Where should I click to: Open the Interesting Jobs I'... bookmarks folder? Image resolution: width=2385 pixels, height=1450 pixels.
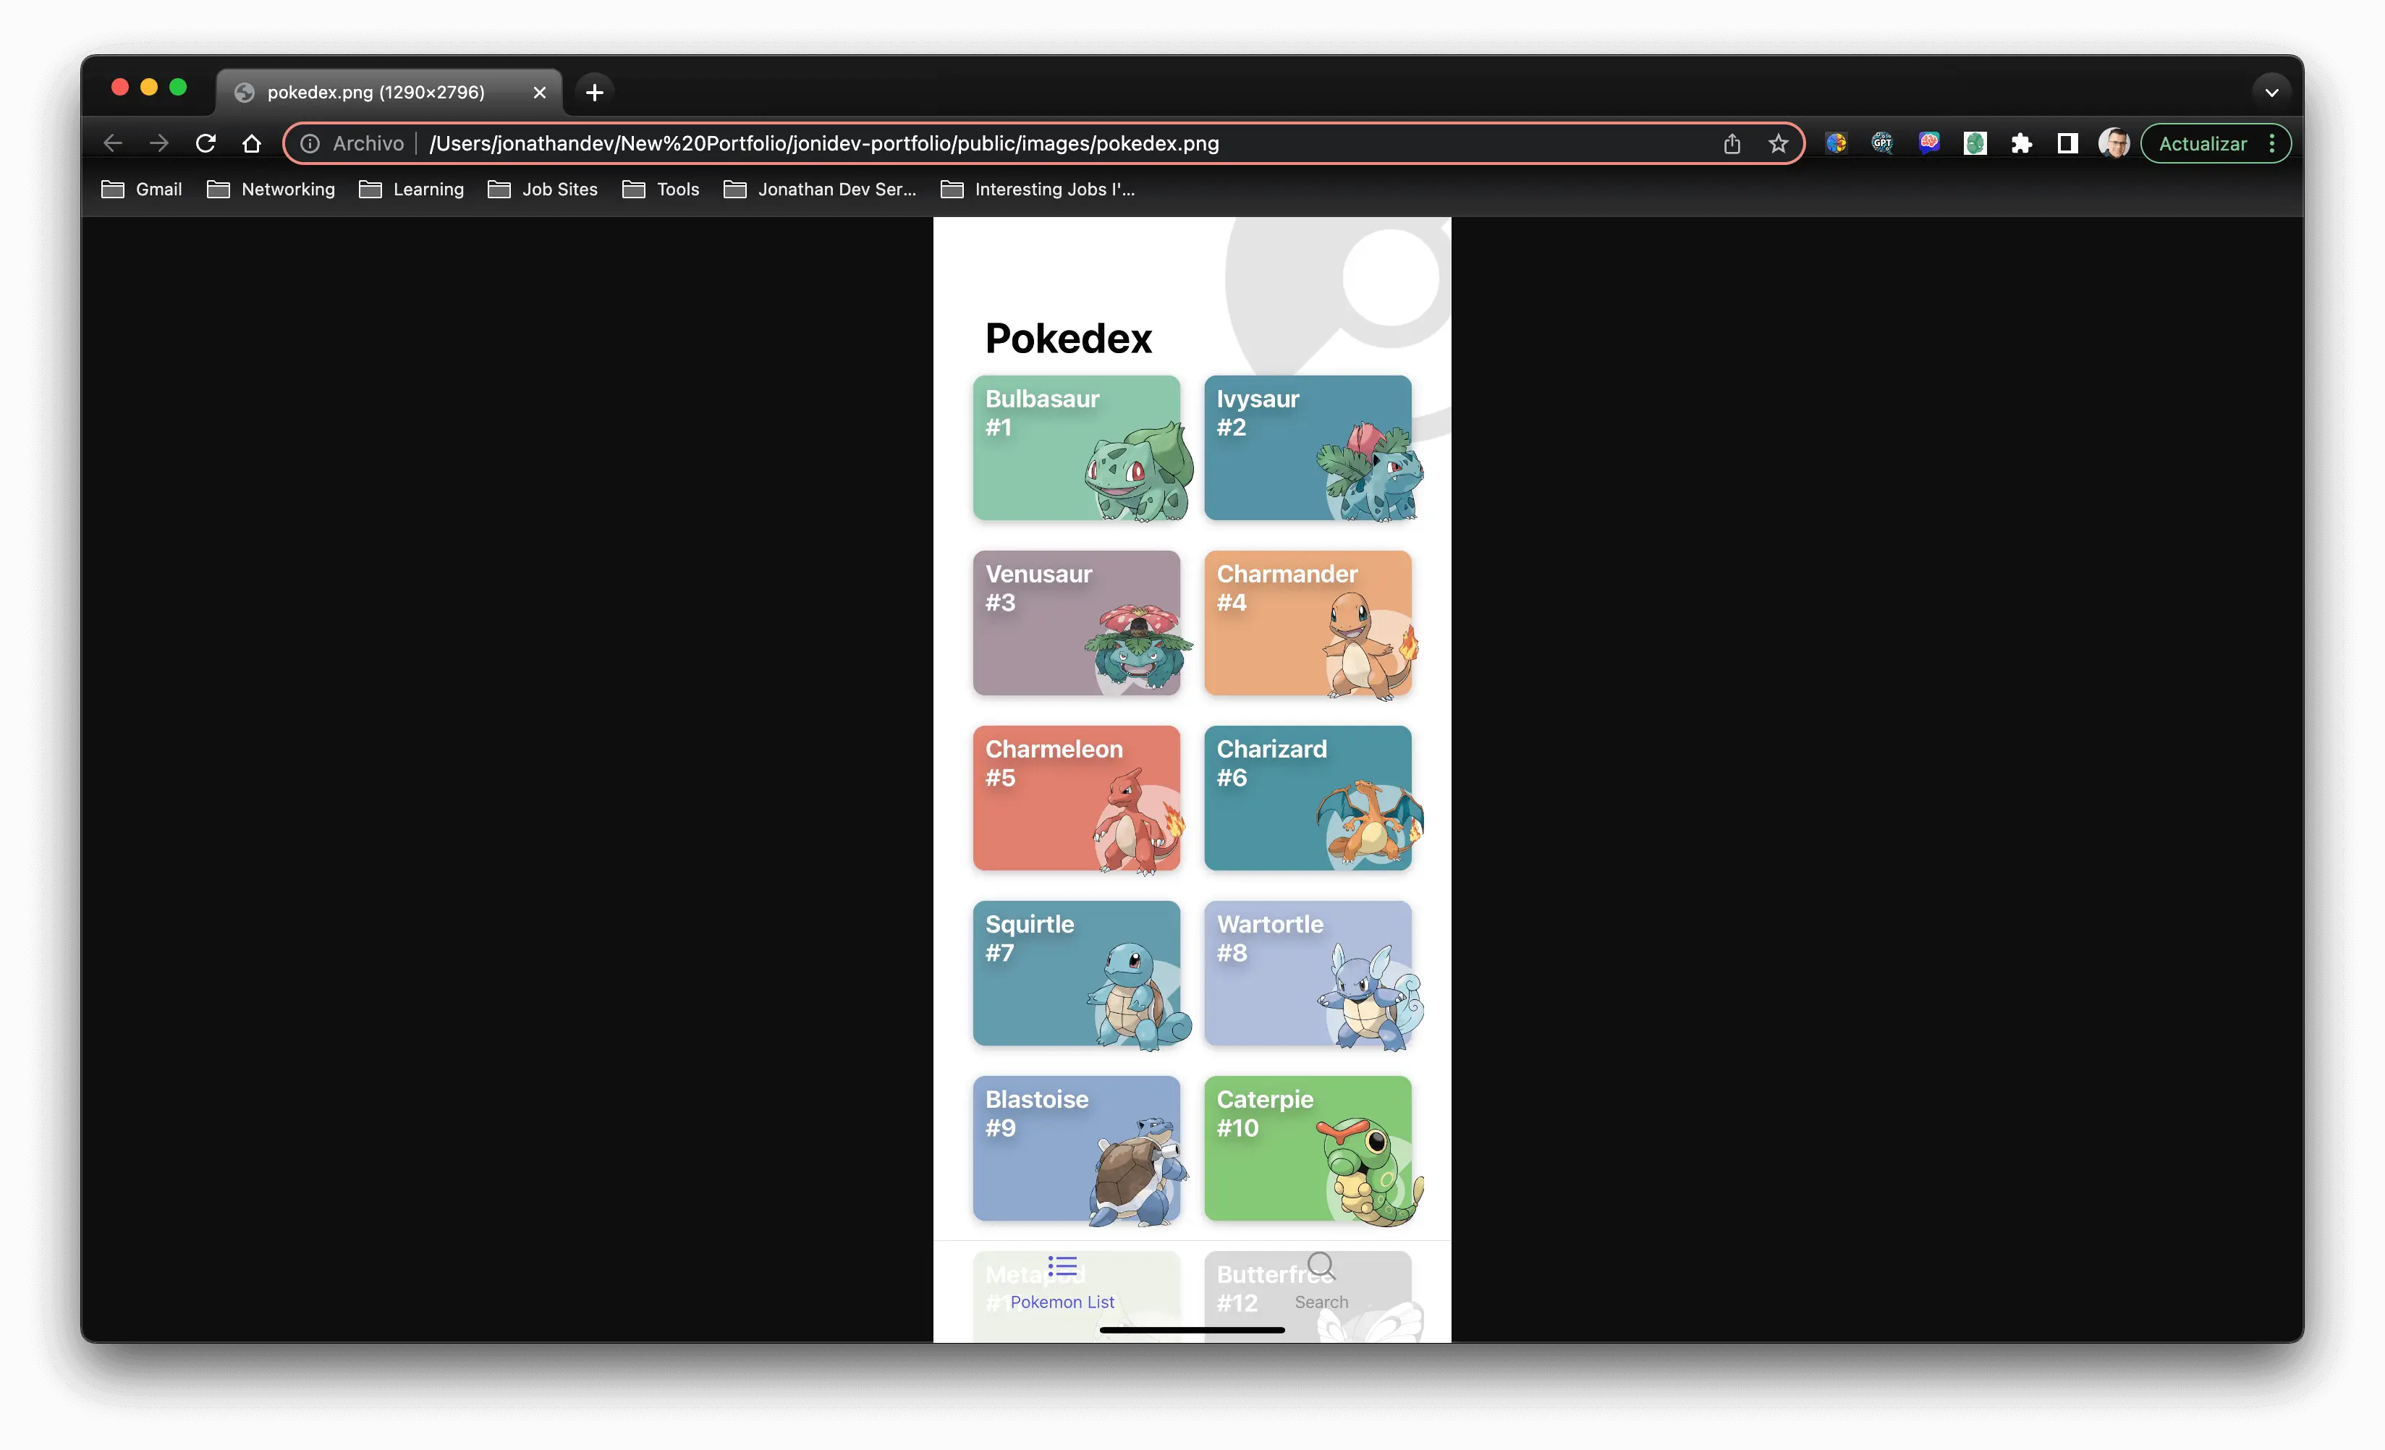(x=1038, y=189)
